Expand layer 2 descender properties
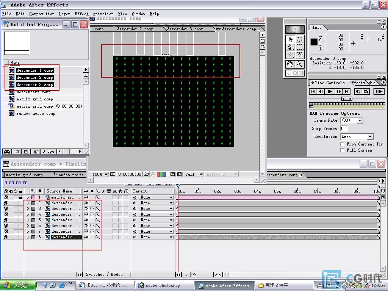388x291 pixels. (28, 203)
